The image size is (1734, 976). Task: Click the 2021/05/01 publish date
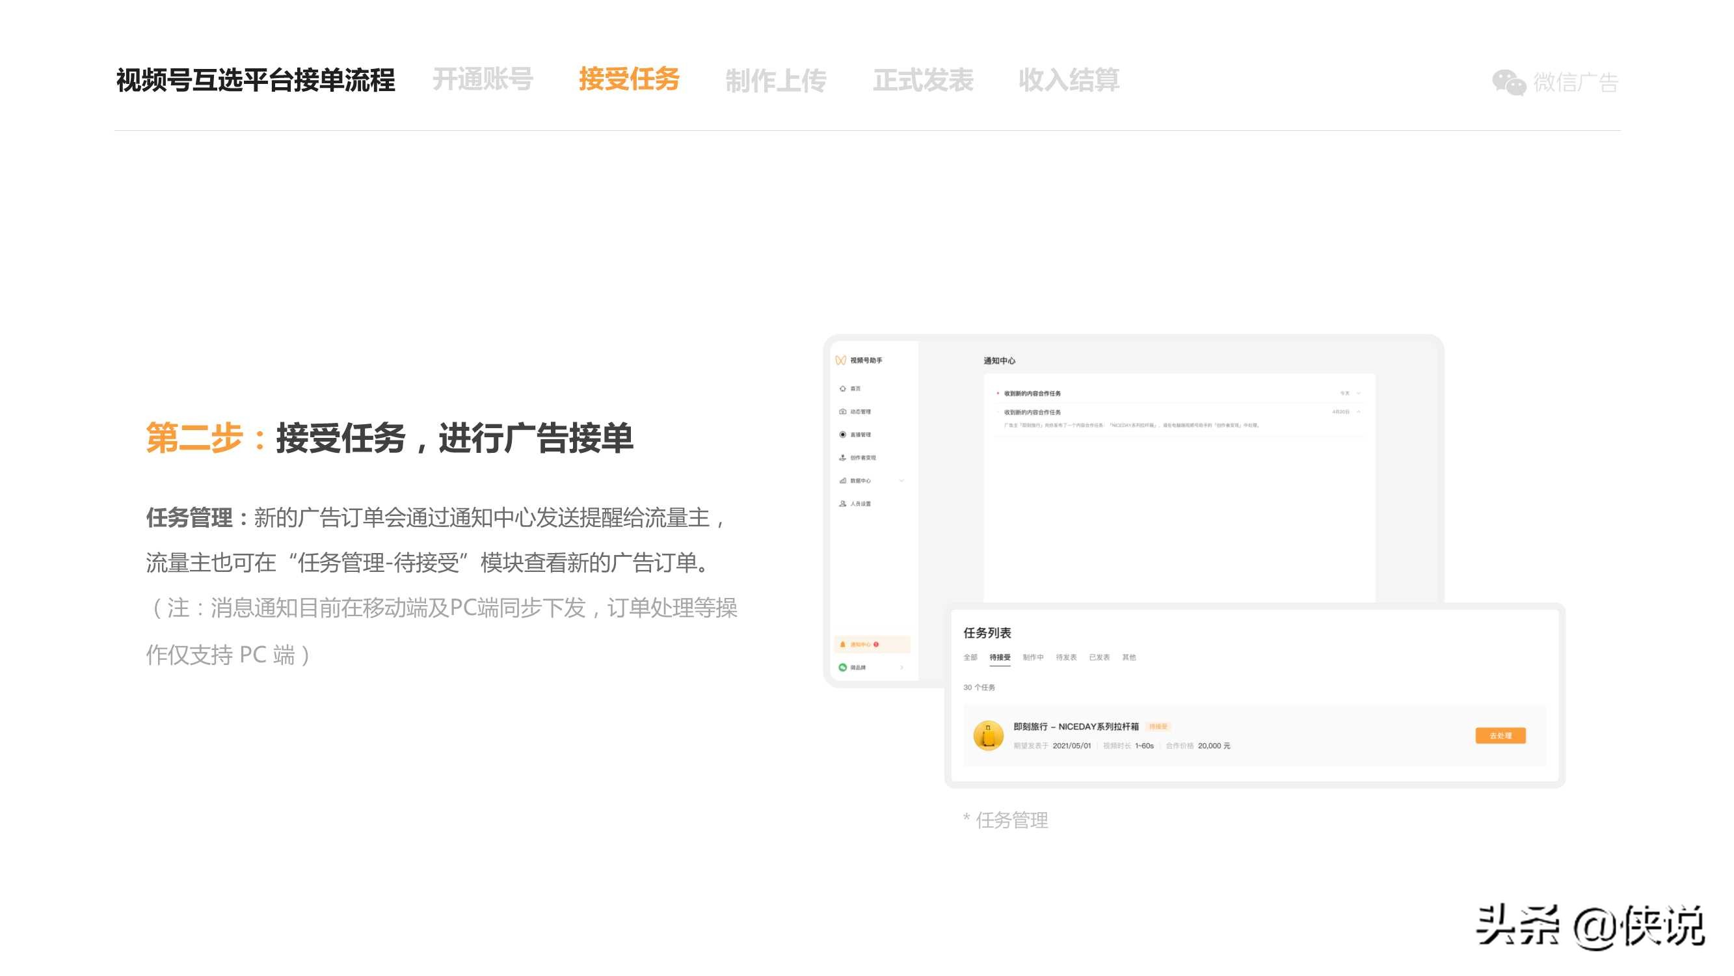click(1072, 746)
